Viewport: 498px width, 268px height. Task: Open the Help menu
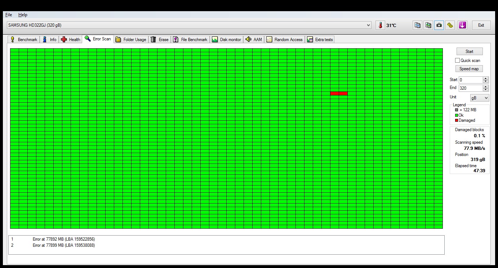(23, 15)
